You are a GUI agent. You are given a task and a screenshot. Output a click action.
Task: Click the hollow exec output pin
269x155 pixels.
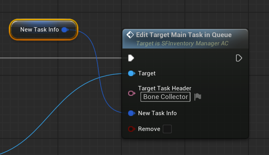pyautogui.click(x=239, y=58)
